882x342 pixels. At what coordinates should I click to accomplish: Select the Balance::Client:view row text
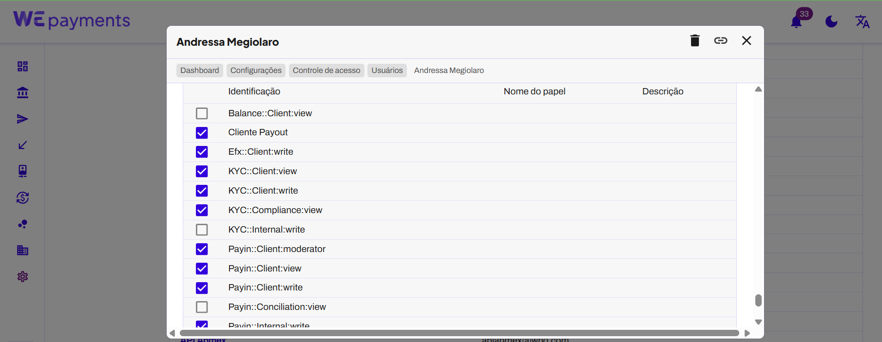270,113
